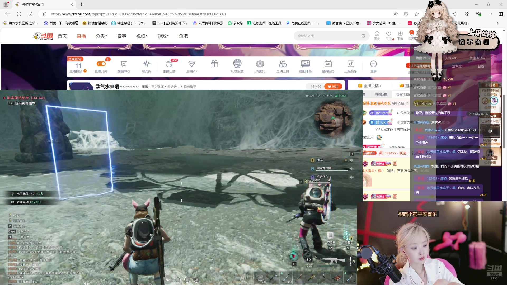
Task: Mute teammate 你的飞飞 speaker icon
Action: pyautogui.click(x=351, y=177)
